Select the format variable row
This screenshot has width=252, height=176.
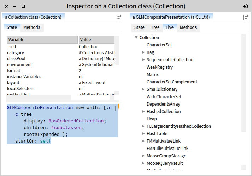pyautogui.click(x=60, y=70)
